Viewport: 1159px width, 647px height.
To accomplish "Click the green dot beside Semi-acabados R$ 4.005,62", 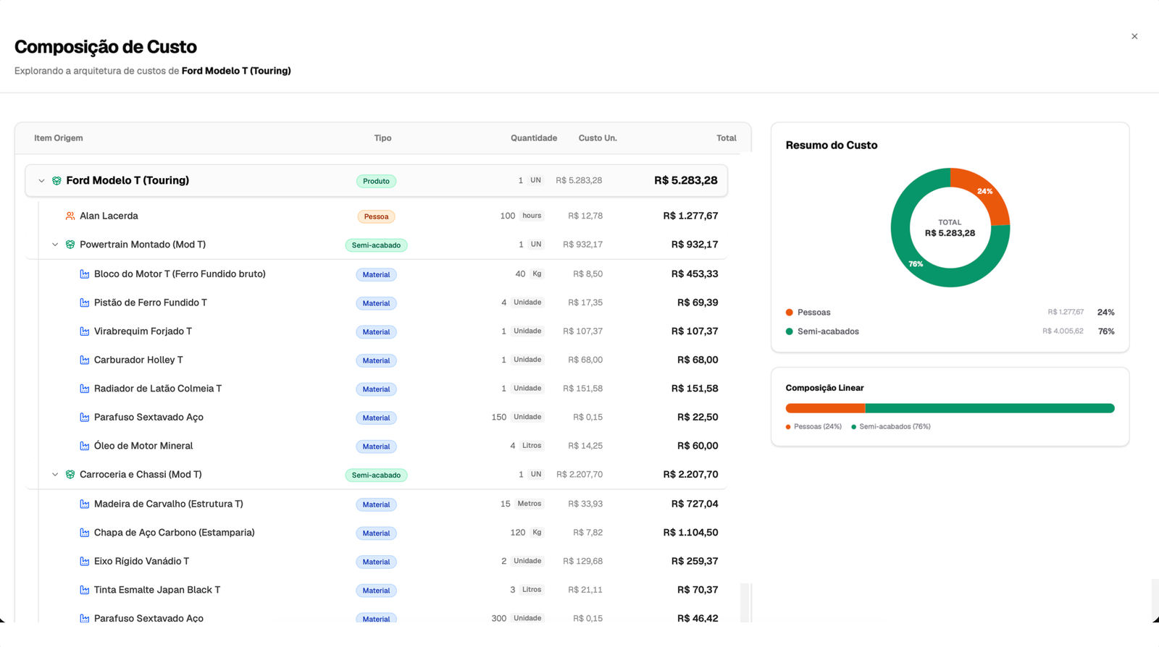I will [790, 331].
